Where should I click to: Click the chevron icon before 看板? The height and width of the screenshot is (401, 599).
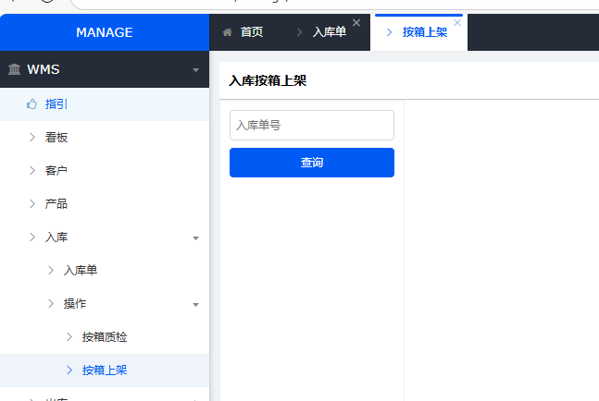pyautogui.click(x=32, y=138)
